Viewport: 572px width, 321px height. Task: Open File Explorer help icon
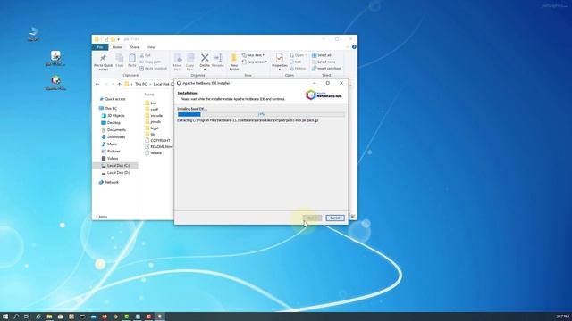click(354, 47)
